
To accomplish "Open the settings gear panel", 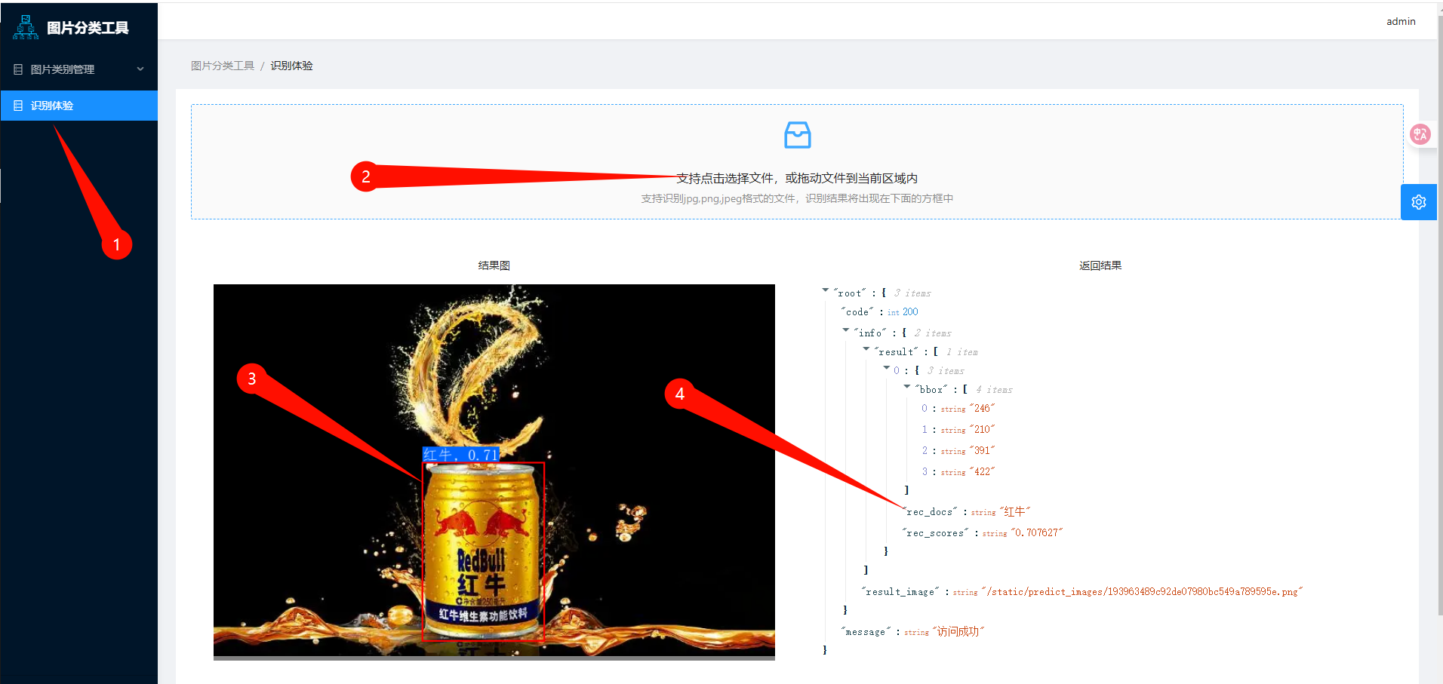I will tap(1419, 202).
